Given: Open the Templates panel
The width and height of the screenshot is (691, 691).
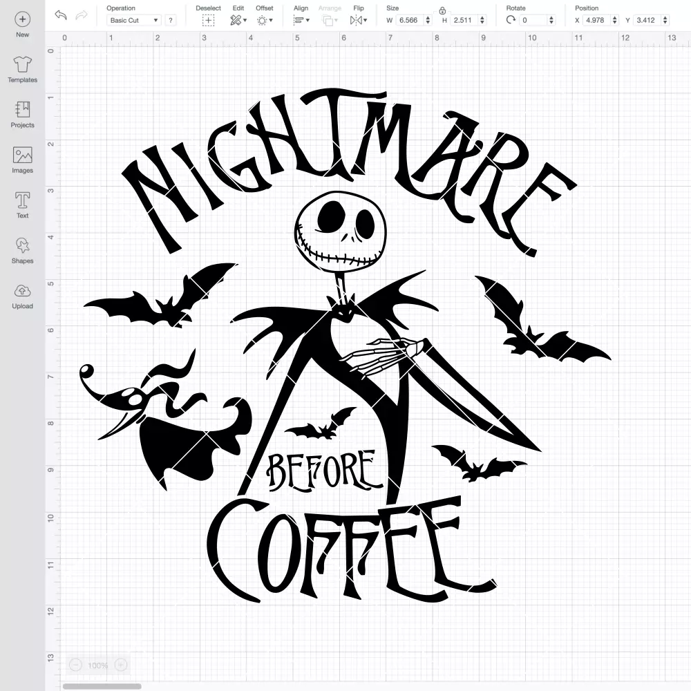Looking at the screenshot, I should tap(23, 70).
